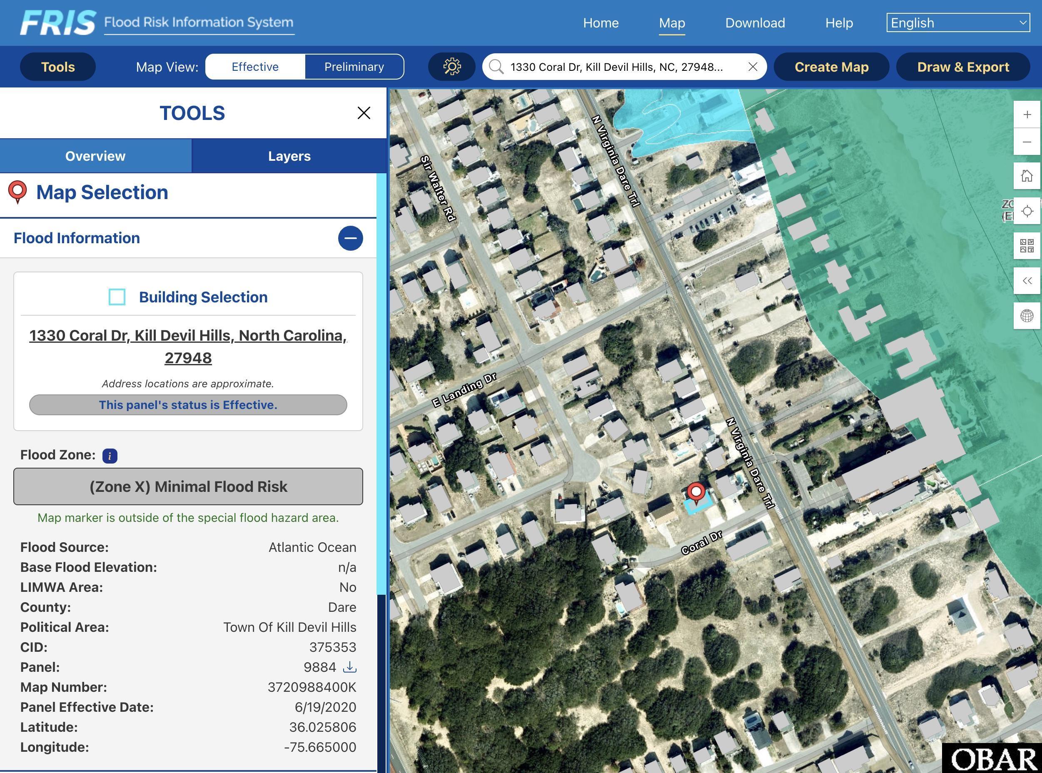Select the Map Number value 3720988400K

[312, 687]
